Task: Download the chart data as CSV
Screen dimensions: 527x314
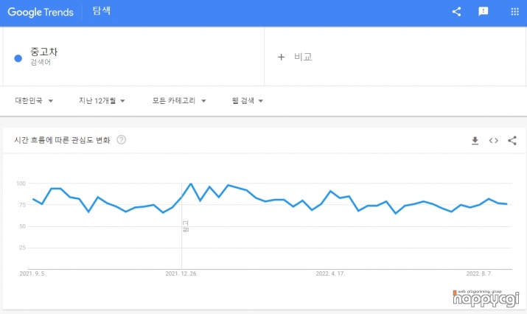Action: (x=475, y=141)
